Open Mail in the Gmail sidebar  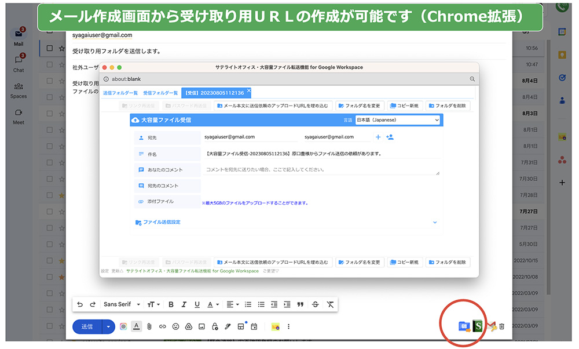[19, 38]
